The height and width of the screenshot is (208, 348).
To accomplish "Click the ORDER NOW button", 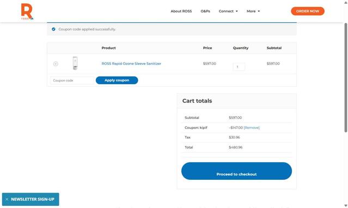I will (x=308, y=11).
